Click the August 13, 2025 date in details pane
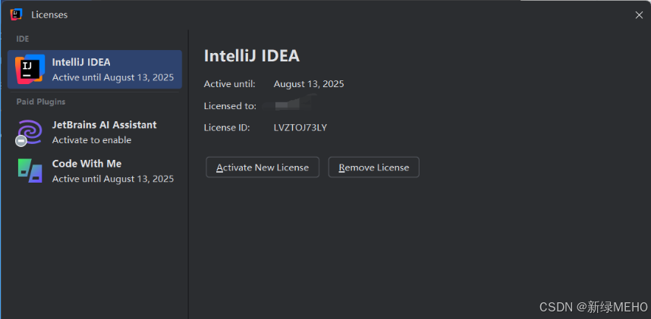The height and width of the screenshot is (319, 651). 309,84
